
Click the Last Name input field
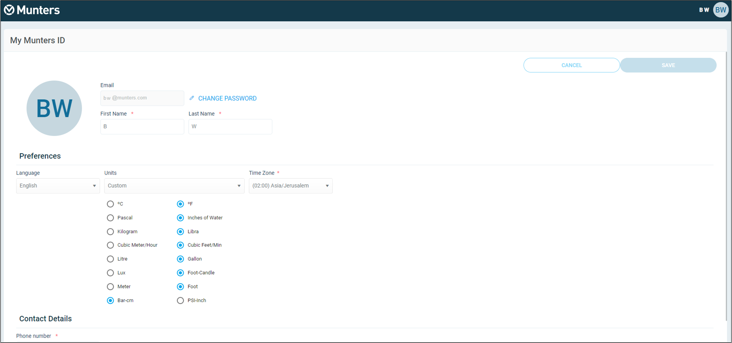pos(230,127)
